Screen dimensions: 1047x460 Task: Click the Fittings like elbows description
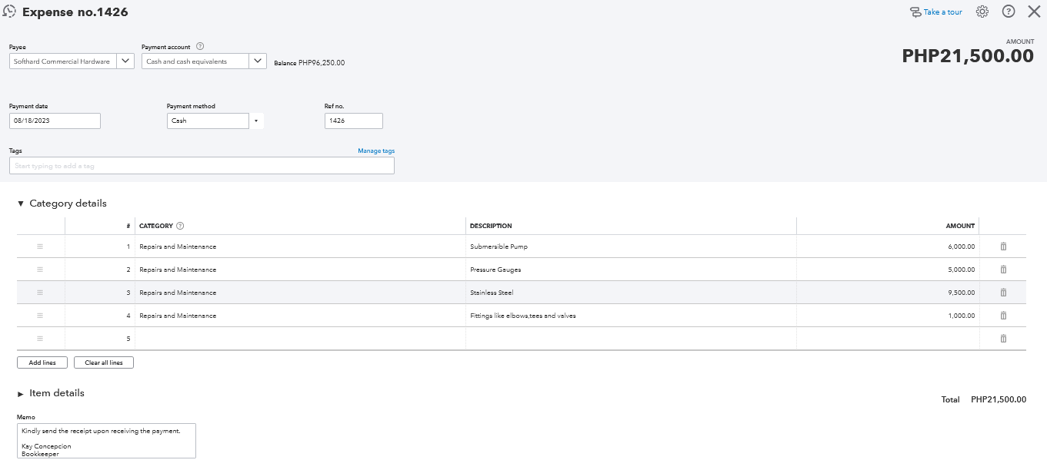coord(523,316)
